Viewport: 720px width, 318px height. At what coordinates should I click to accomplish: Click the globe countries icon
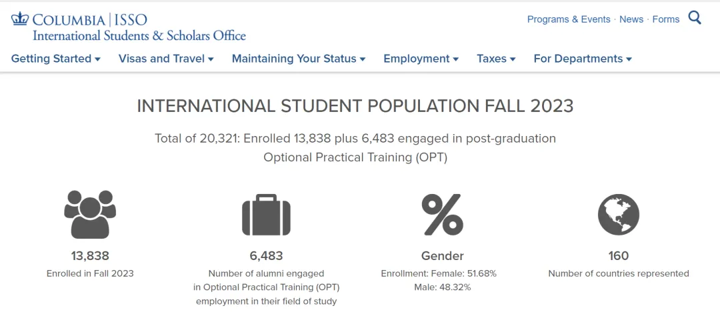[619, 214]
